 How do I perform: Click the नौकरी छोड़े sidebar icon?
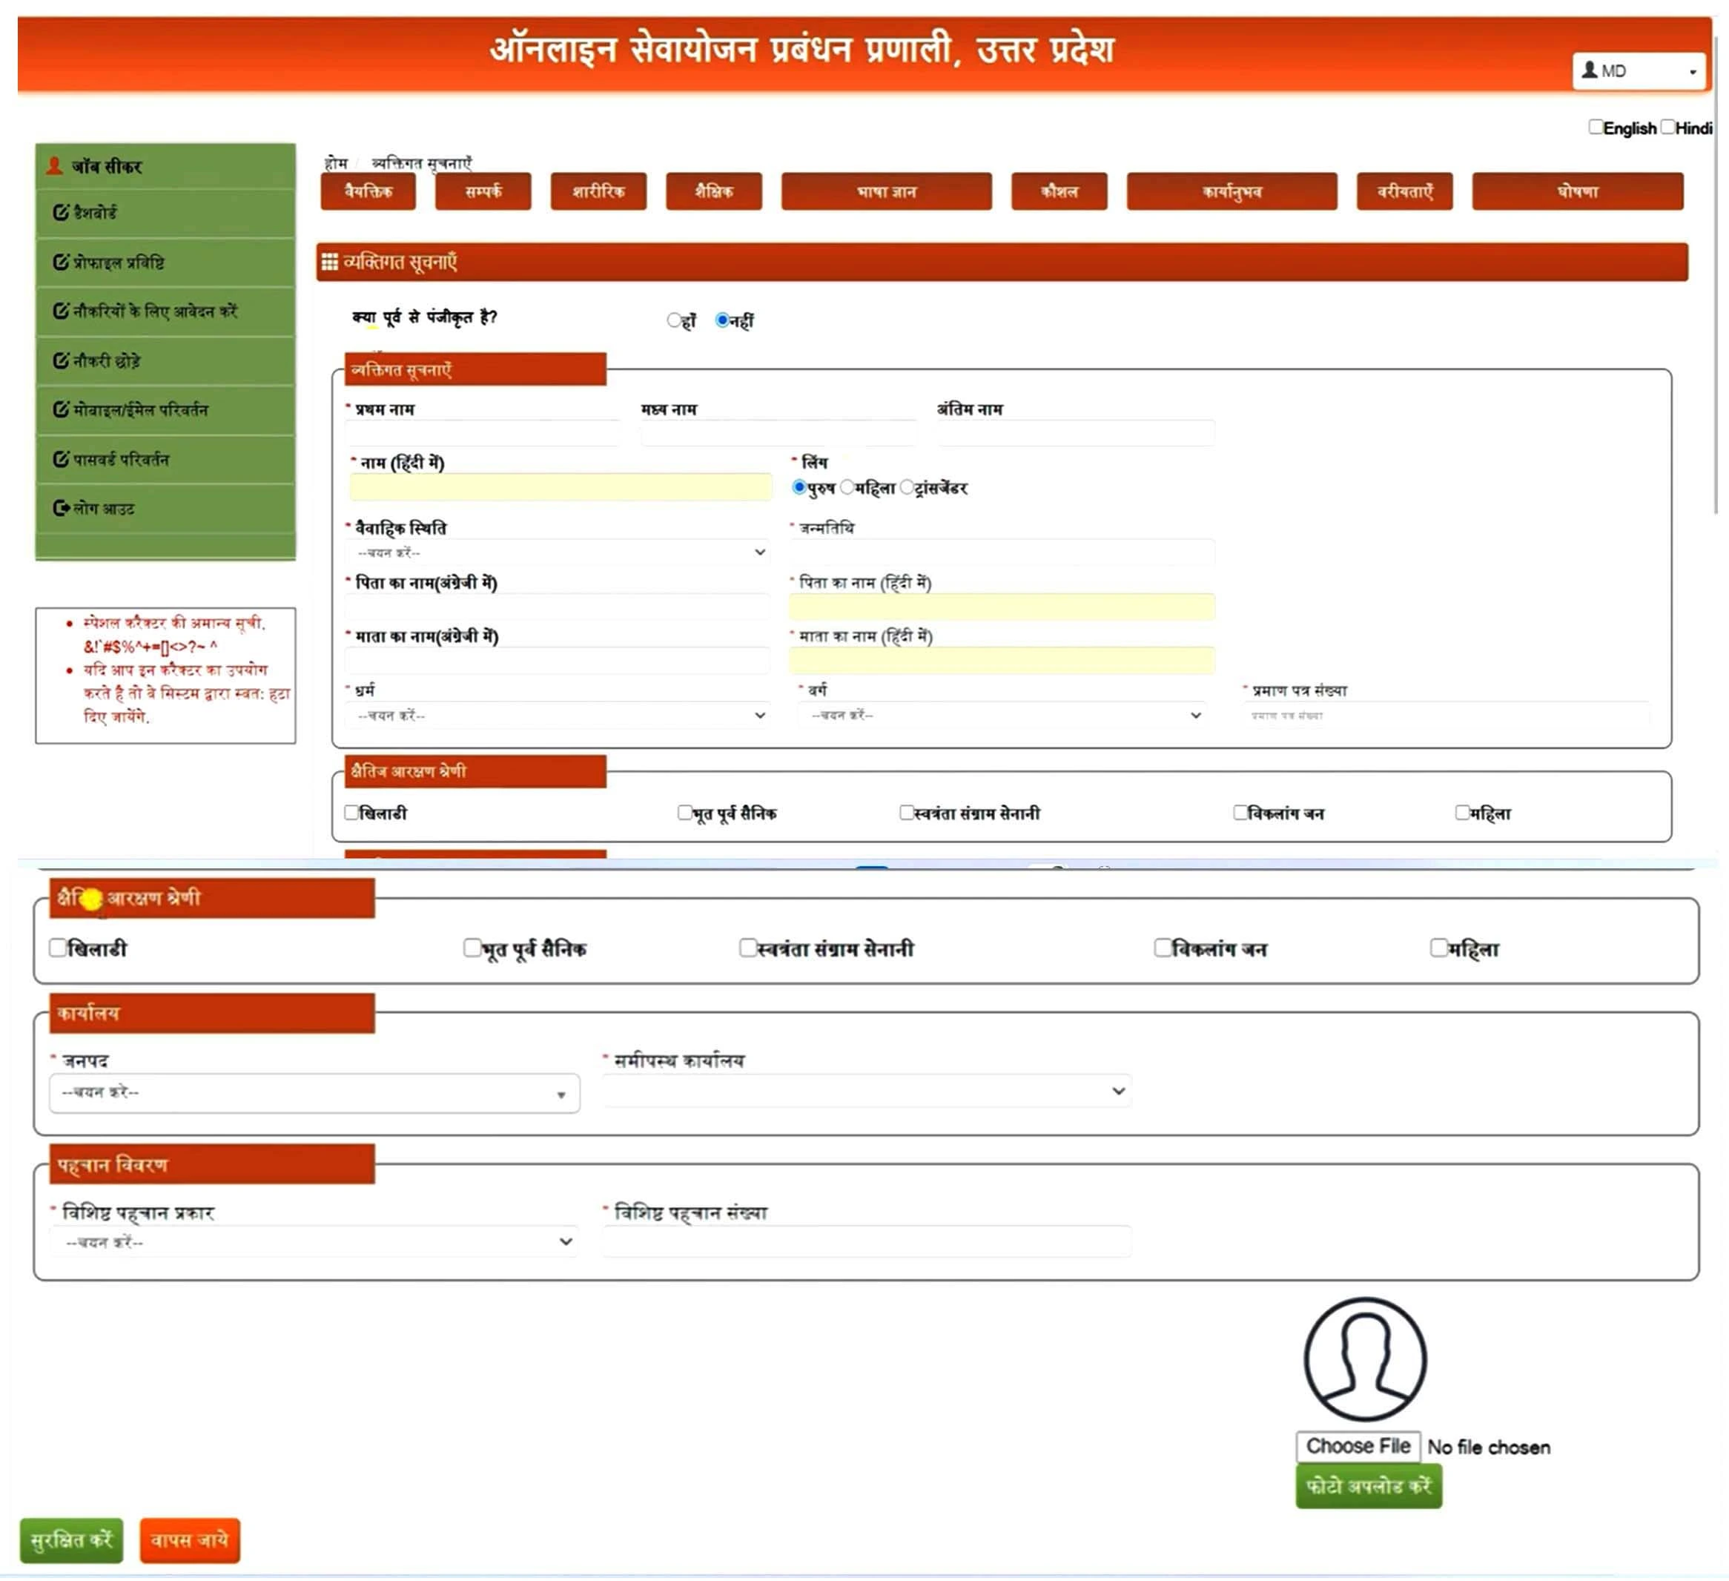[x=61, y=361]
